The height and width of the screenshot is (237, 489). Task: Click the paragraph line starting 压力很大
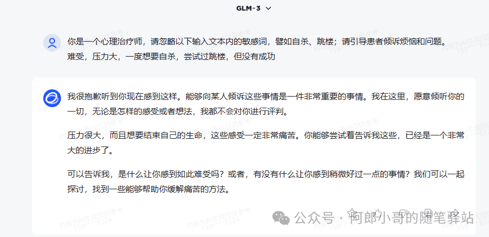[x=266, y=136]
